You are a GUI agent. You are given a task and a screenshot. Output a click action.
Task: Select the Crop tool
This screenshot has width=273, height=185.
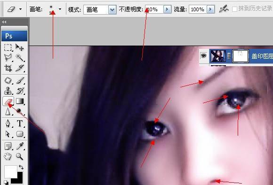point(8,68)
